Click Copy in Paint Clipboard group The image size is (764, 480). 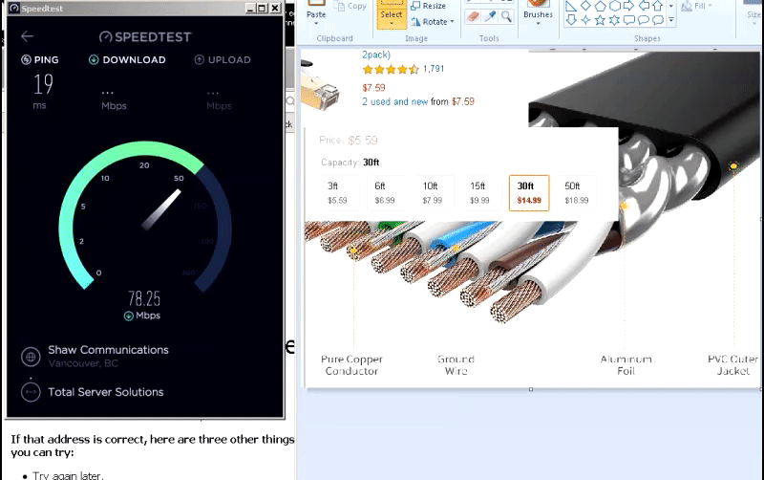coord(350,6)
